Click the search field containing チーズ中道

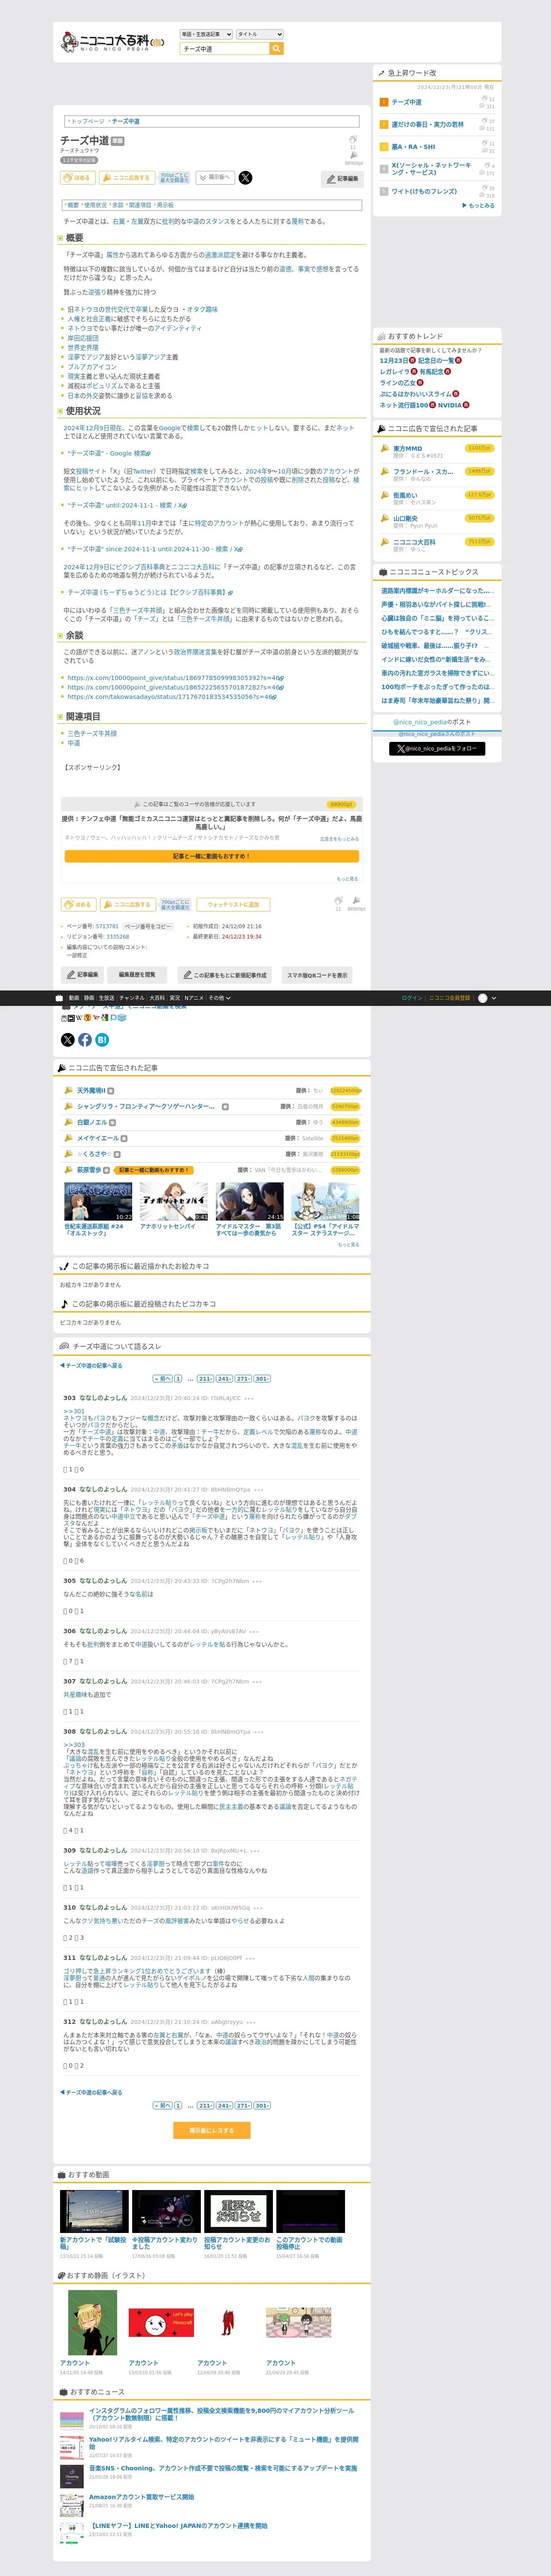coord(224,48)
